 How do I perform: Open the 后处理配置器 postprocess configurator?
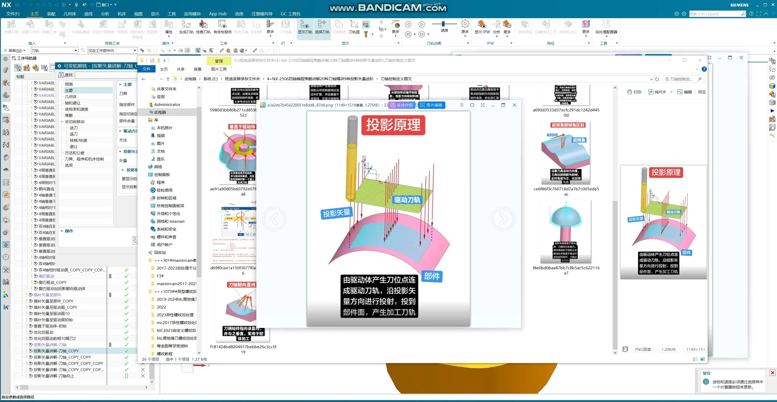(606, 25)
